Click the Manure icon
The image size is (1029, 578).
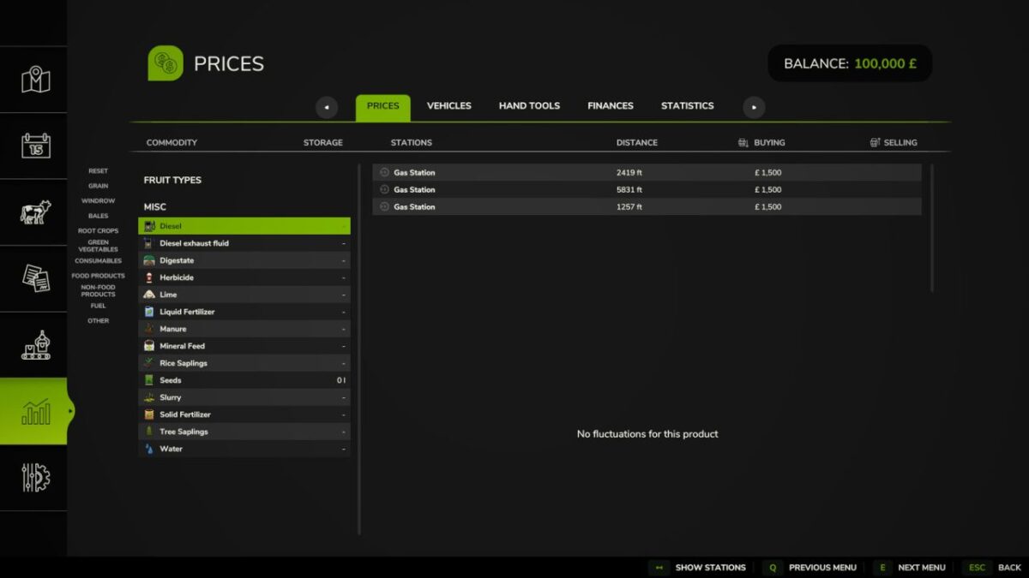pyautogui.click(x=149, y=329)
